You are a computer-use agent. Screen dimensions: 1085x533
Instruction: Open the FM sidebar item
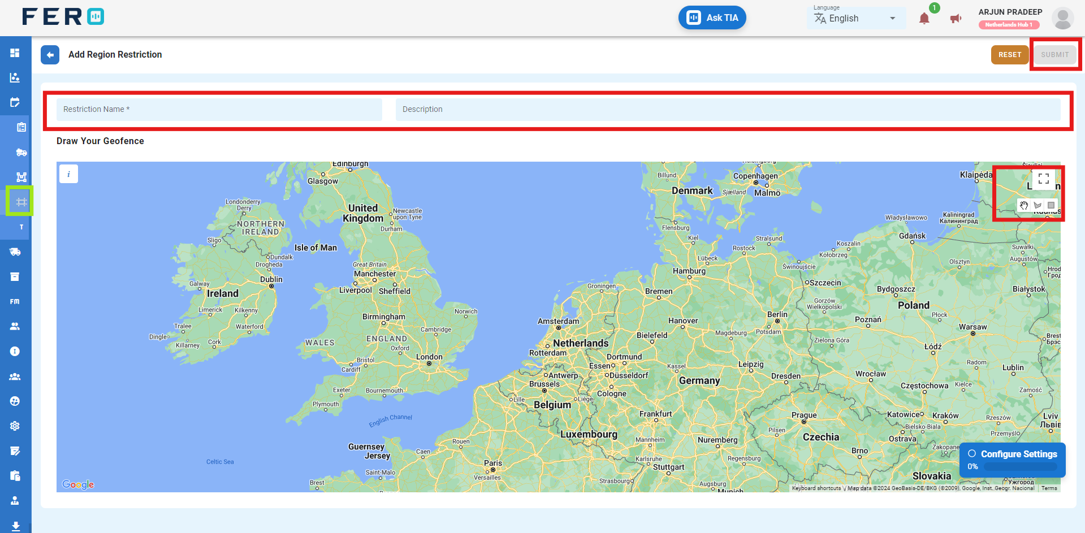pyautogui.click(x=15, y=301)
